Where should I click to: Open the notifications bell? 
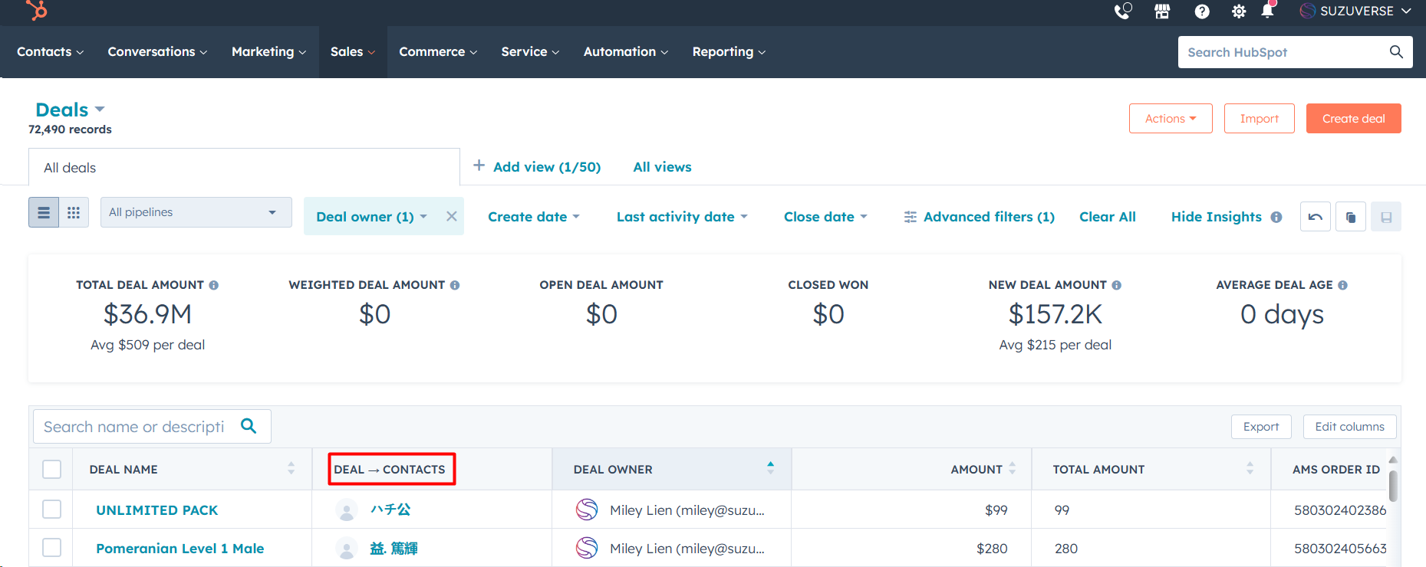point(1267,11)
